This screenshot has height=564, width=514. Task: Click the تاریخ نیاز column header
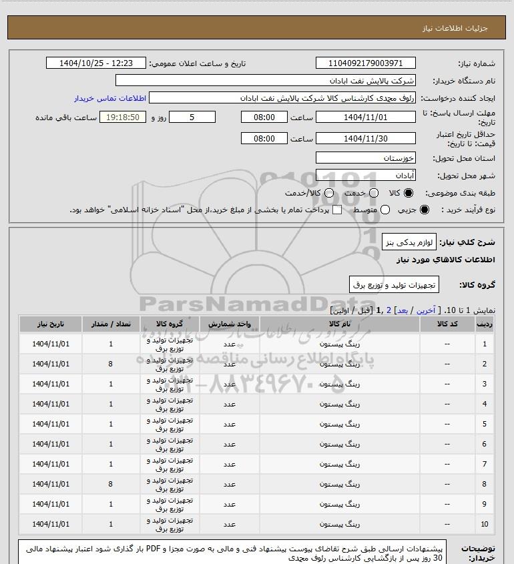point(50,324)
